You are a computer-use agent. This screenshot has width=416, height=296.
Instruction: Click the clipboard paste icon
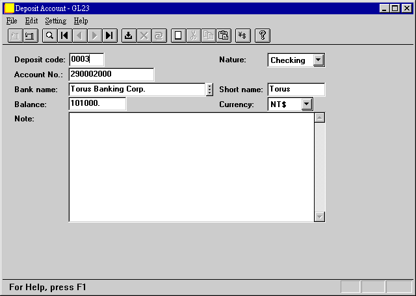224,36
